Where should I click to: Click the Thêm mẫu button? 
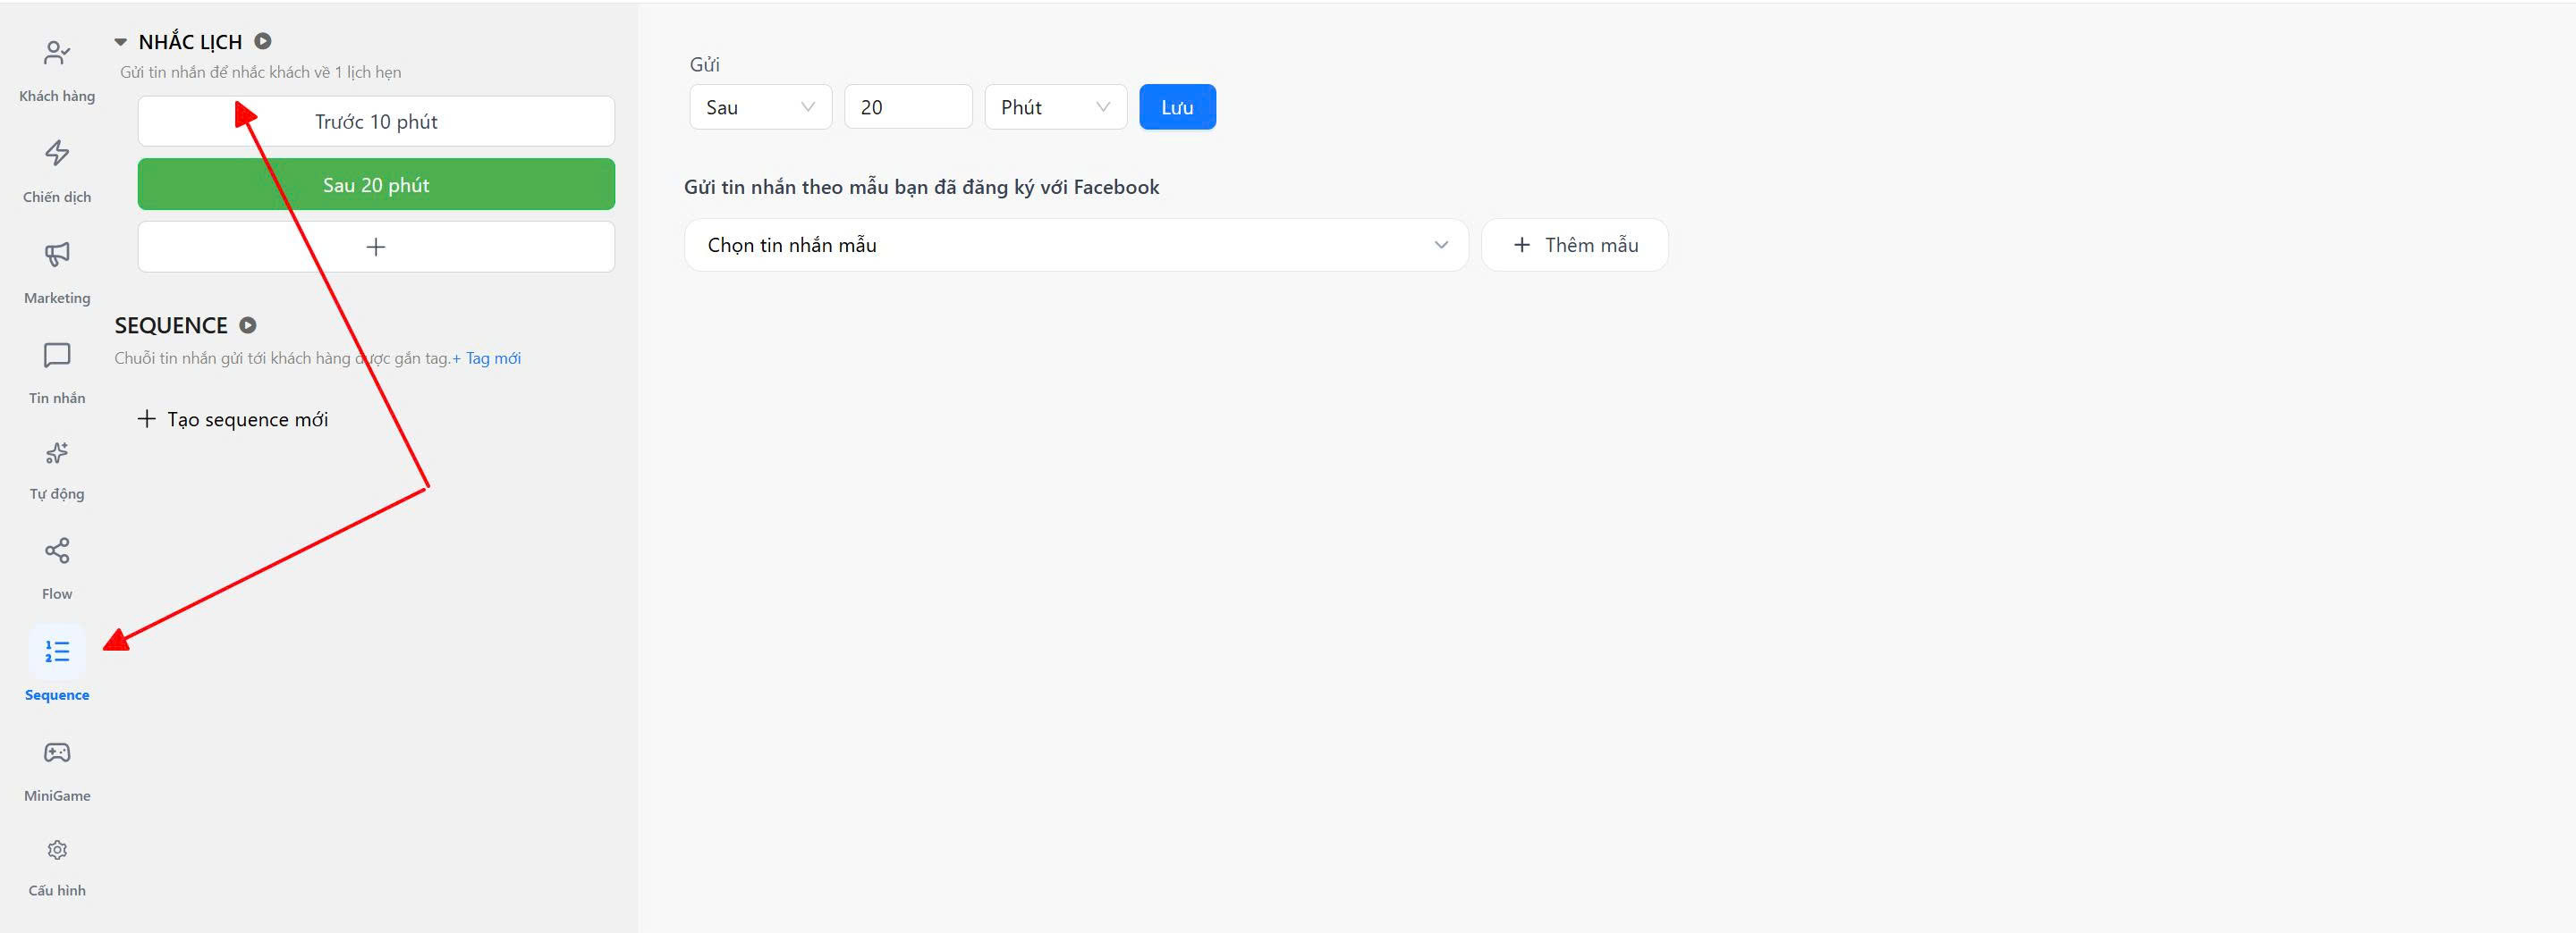pyautogui.click(x=1575, y=245)
